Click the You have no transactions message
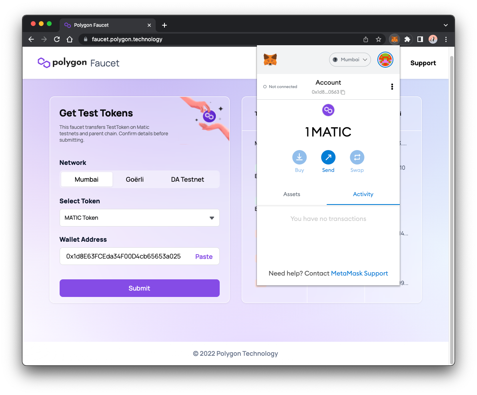 click(x=328, y=219)
